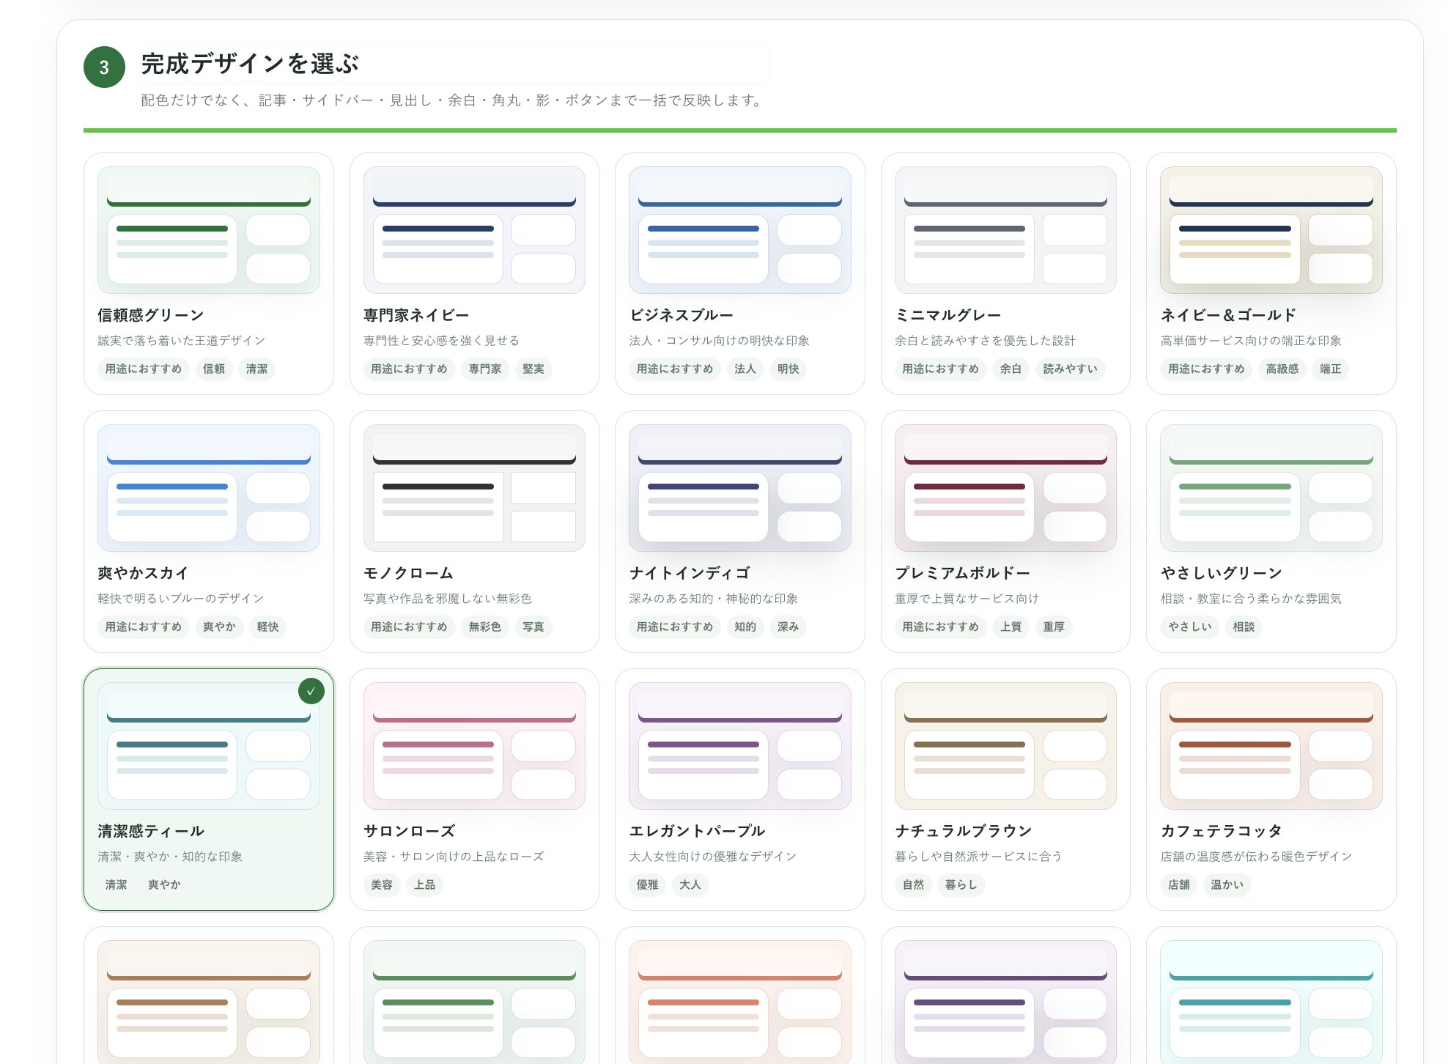Screen dimensions: 1448x1064
Task: Click the やさしい tag
Action: (1190, 627)
